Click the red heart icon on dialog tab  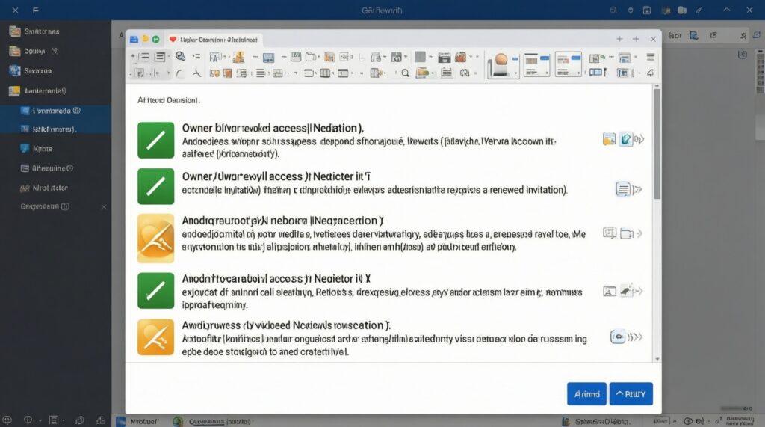[x=173, y=39]
